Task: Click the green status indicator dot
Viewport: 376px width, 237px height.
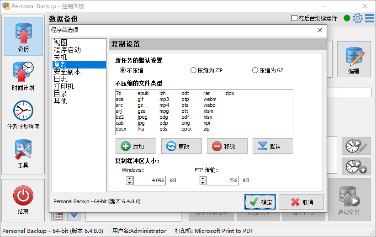Action: coord(347,18)
